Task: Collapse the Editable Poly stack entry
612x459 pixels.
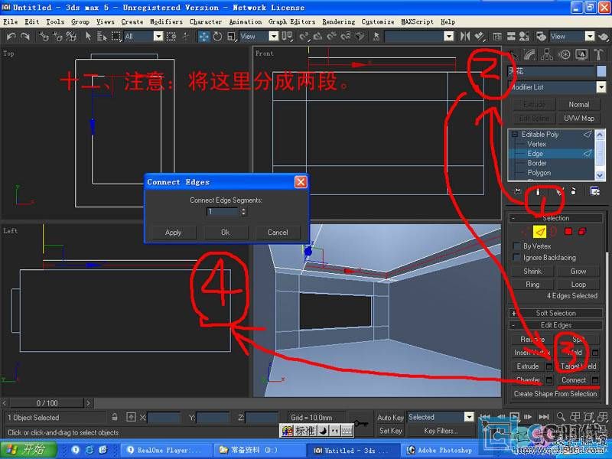Action: 514,134
